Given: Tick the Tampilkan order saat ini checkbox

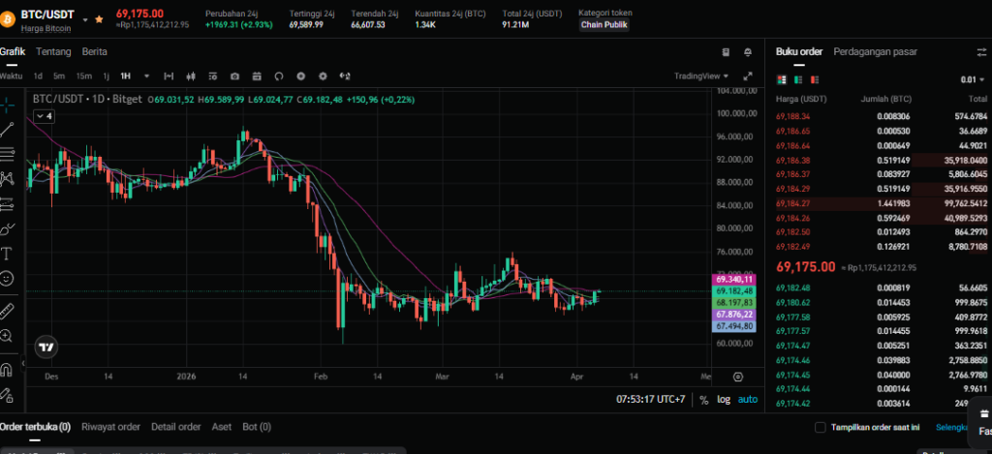Looking at the screenshot, I should (x=821, y=427).
